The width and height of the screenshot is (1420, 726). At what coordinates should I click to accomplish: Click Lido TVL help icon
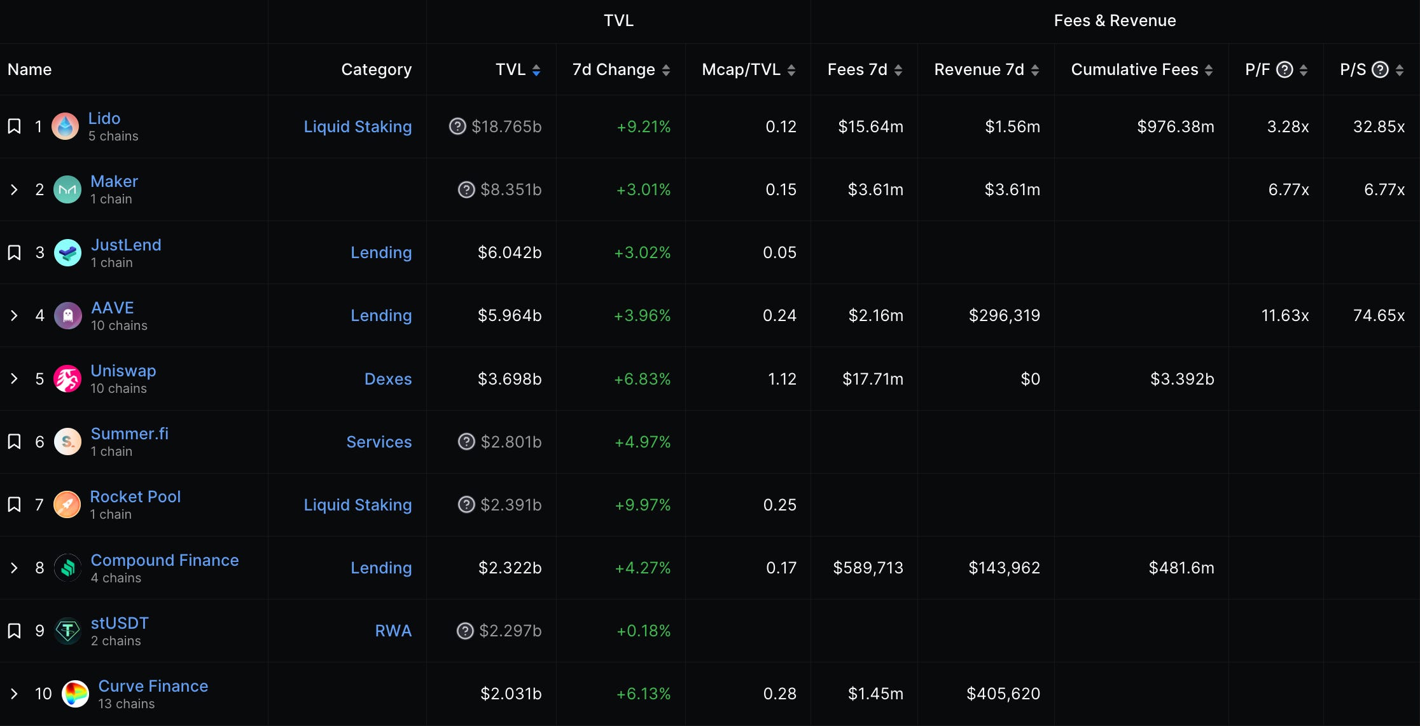[457, 127]
